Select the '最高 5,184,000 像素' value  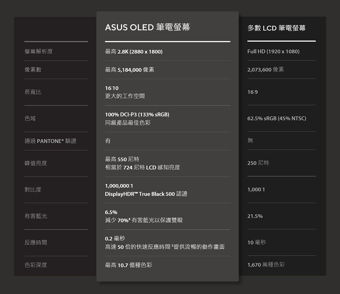(130, 70)
